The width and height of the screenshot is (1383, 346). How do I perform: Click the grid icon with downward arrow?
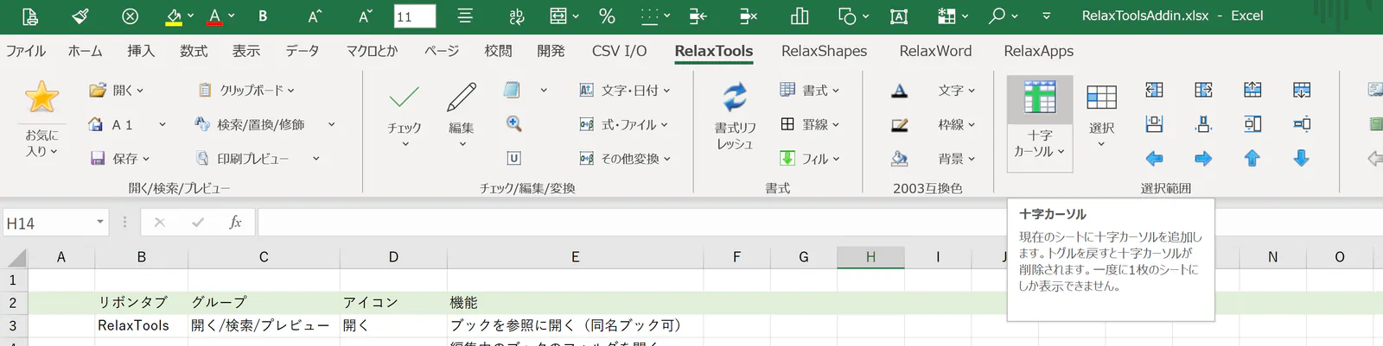[1302, 90]
